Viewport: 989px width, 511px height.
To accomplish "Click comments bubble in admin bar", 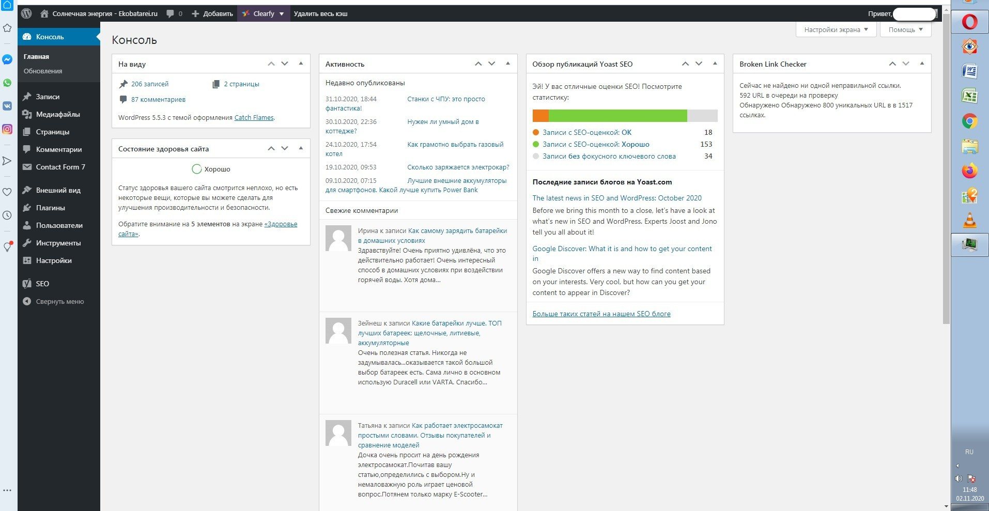I will click(174, 14).
